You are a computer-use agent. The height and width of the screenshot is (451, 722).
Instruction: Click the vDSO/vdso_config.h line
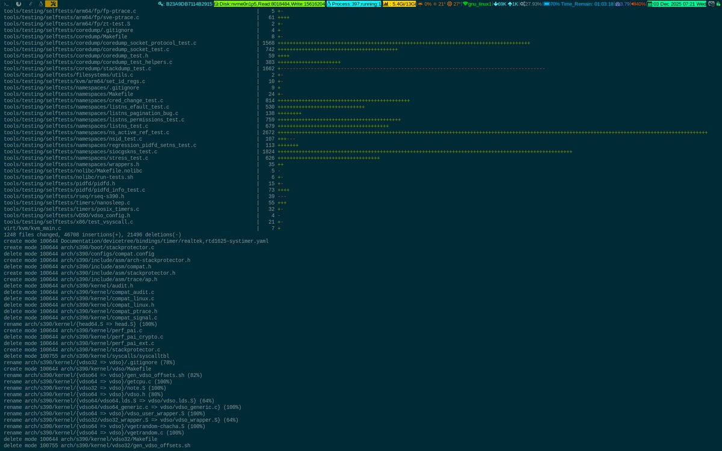142,215
